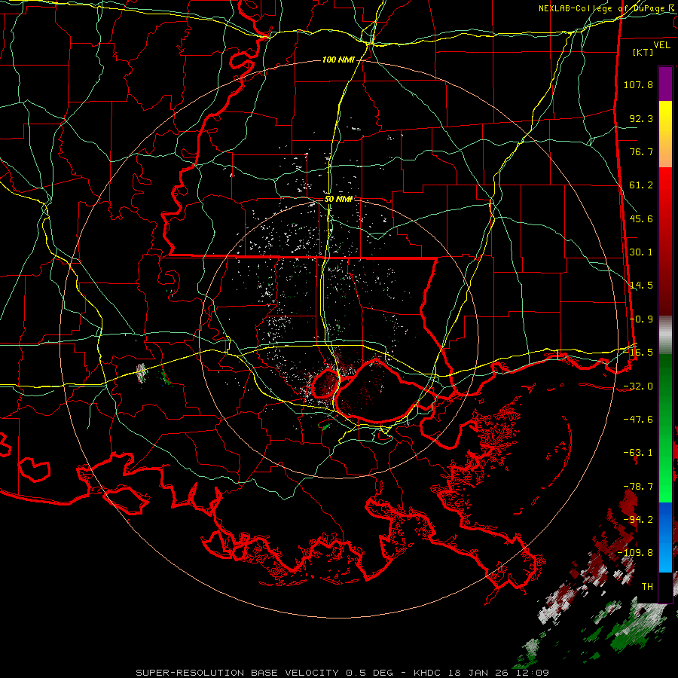The height and width of the screenshot is (678, 678).
Task: Select the 14.5 velocity legend value
Action: (641, 286)
